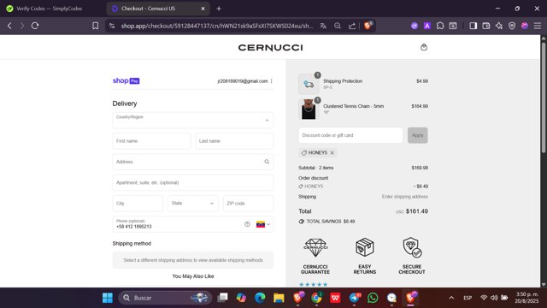Show hidden system tray icons

451,298
